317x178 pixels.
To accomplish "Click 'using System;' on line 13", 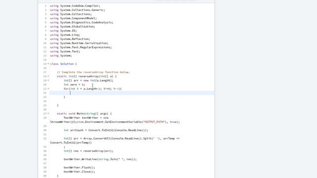I will click(61, 55).
